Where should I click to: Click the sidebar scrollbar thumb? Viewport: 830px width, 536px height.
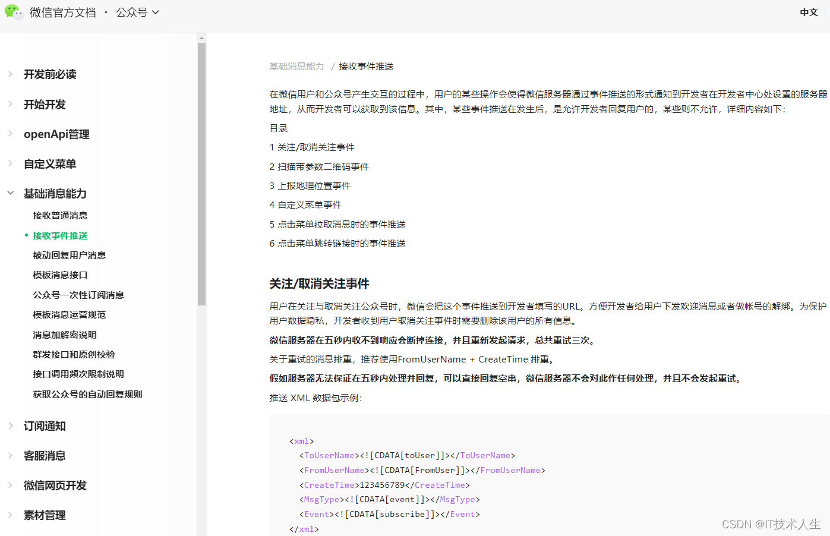click(201, 174)
